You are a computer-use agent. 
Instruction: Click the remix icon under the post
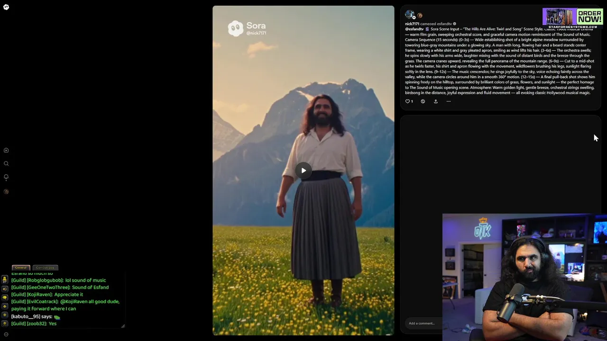(x=423, y=101)
